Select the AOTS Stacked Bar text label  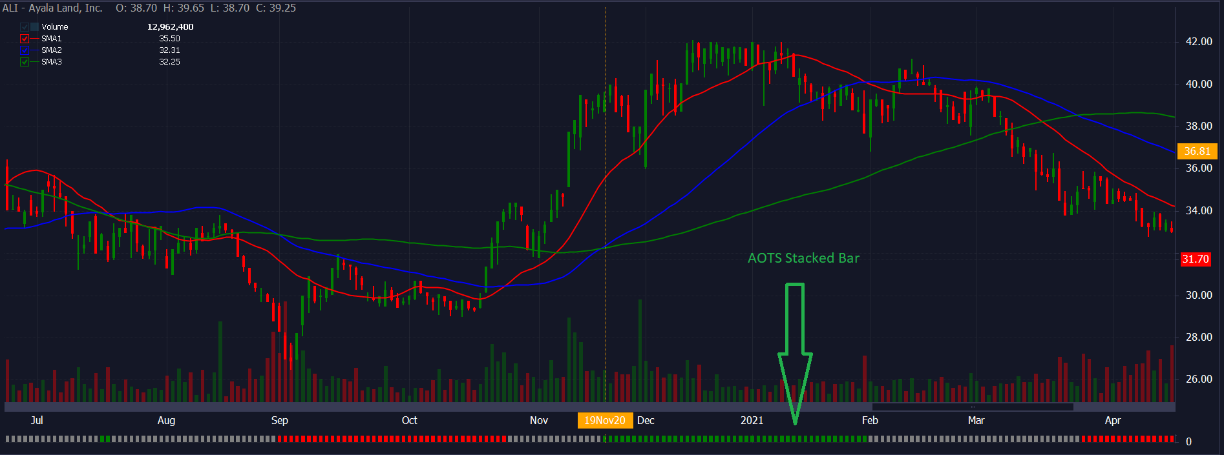click(x=803, y=258)
